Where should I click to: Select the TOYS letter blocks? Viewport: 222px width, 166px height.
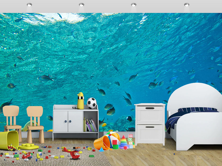[130, 140]
